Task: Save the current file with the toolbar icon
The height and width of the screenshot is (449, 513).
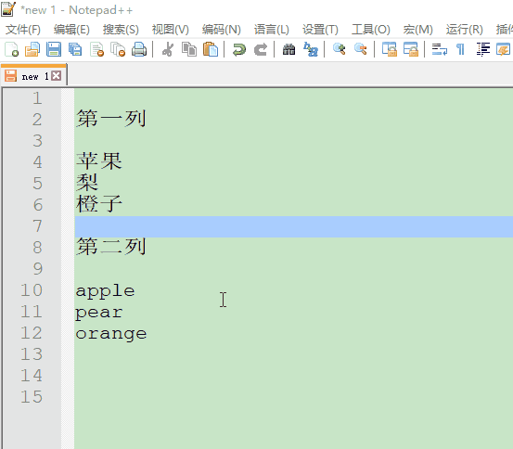Action: [x=54, y=50]
